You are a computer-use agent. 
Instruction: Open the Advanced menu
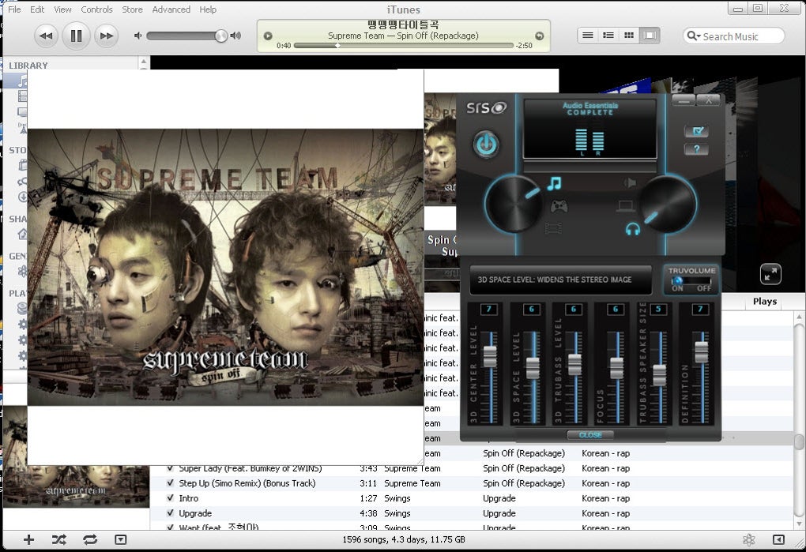tap(171, 9)
